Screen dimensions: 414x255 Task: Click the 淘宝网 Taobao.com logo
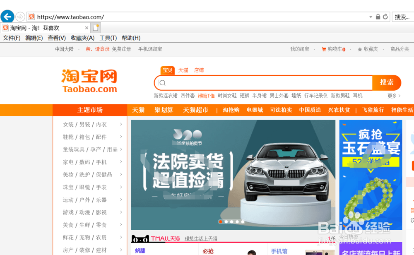coord(89,80)
